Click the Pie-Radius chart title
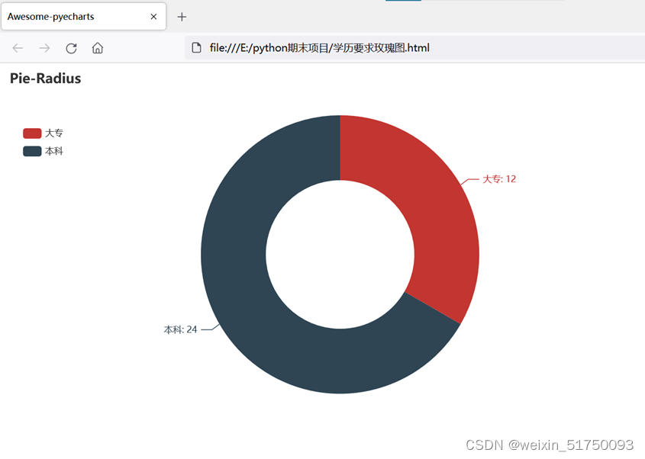Image resolution: width=645 pixels, height=459 pixels. 45,78
